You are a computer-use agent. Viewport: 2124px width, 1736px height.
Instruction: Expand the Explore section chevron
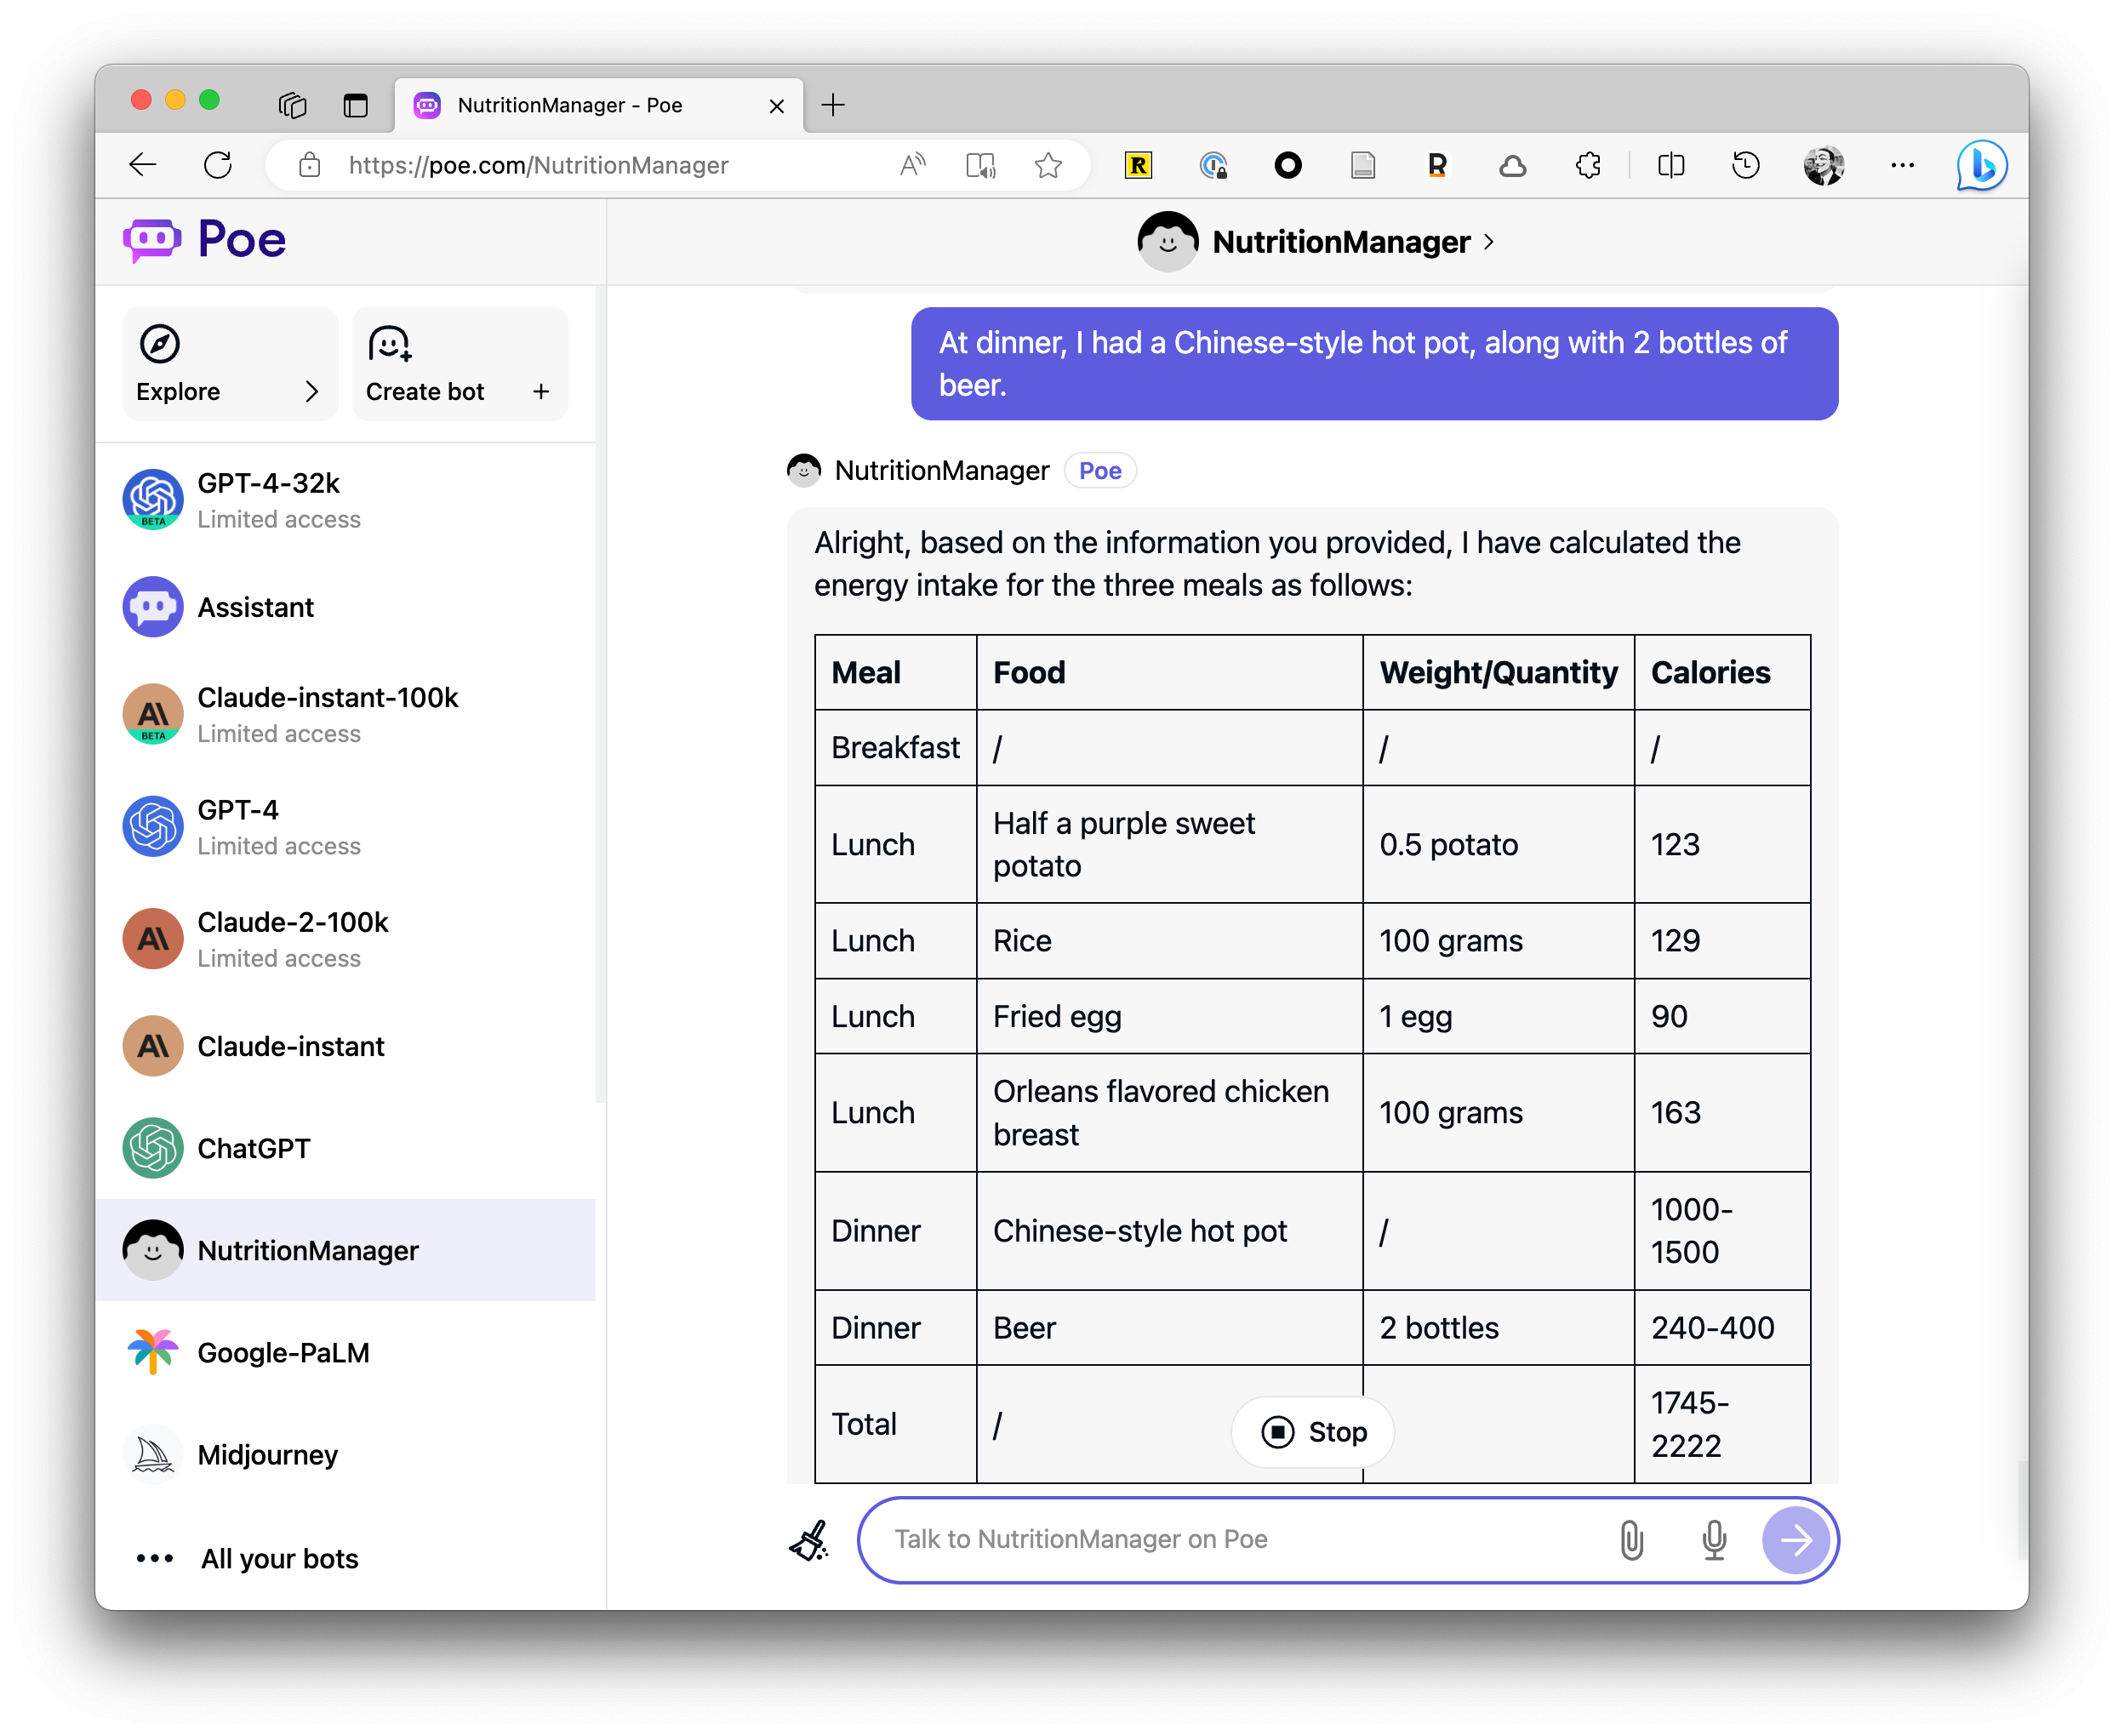point(311,391)
